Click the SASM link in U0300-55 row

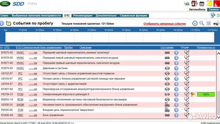coord(20,105)
